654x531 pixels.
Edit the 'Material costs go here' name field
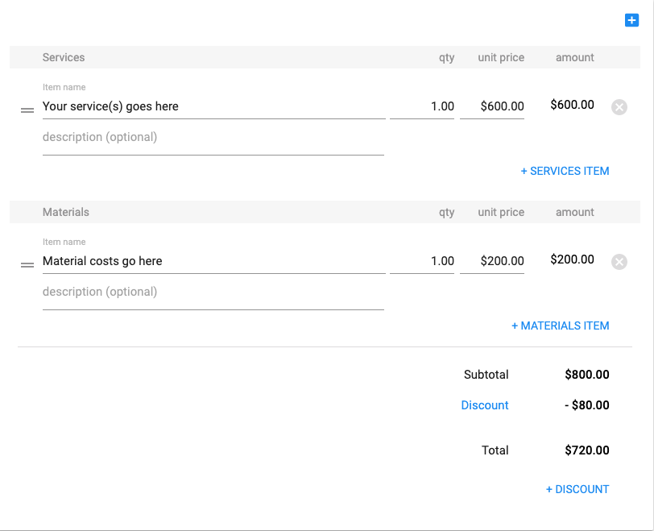click(213, 261)
